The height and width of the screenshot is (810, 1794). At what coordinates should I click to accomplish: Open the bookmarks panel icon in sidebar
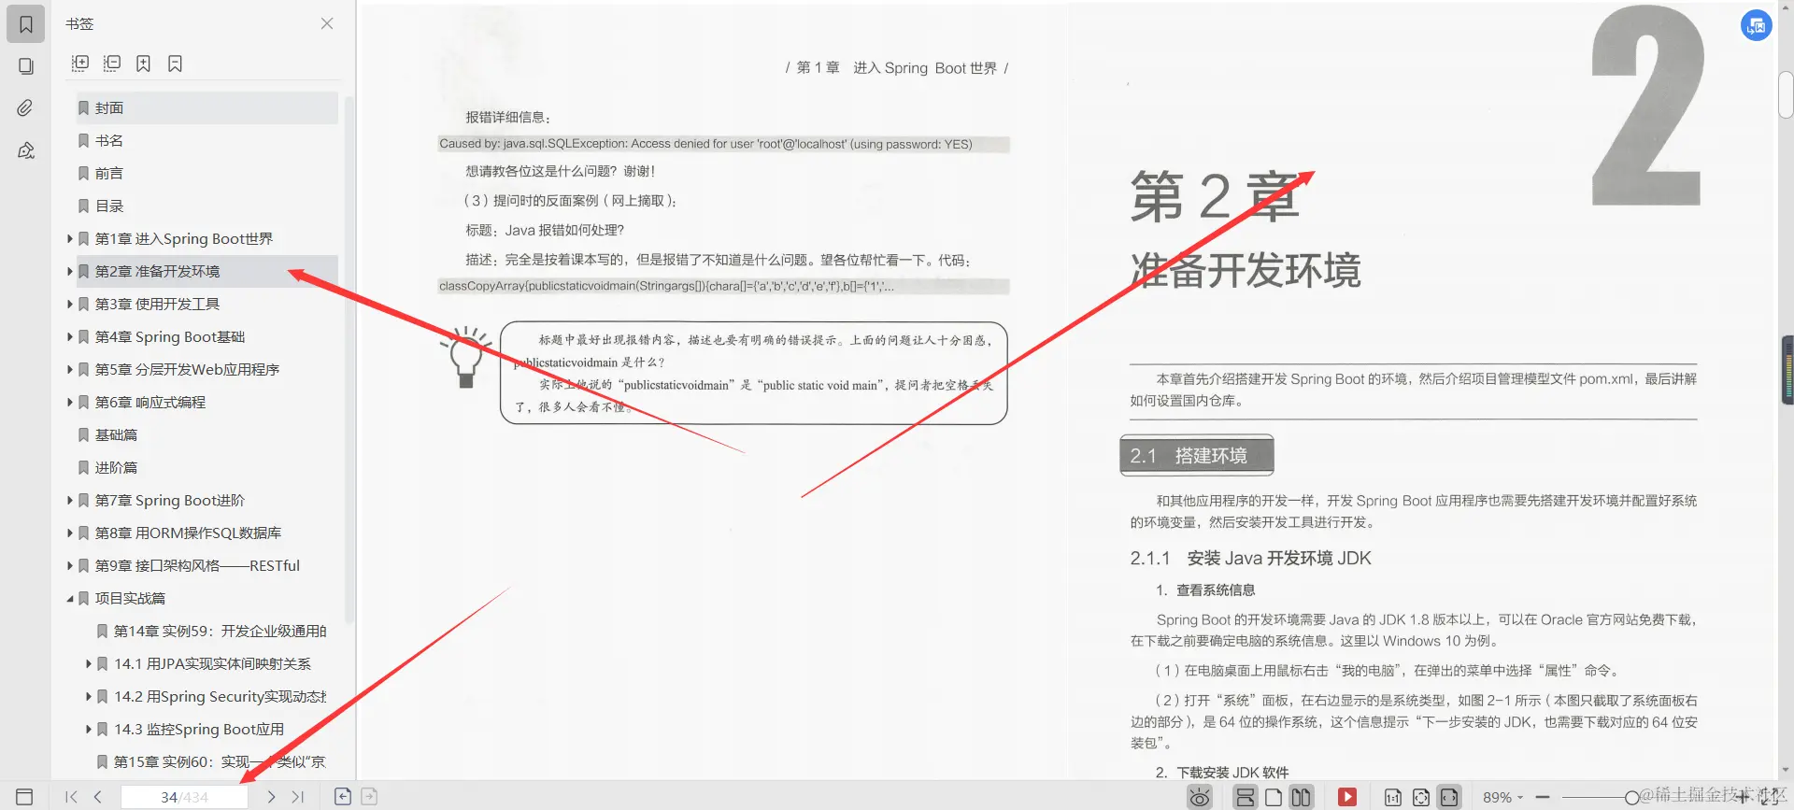tap(26, 24)
